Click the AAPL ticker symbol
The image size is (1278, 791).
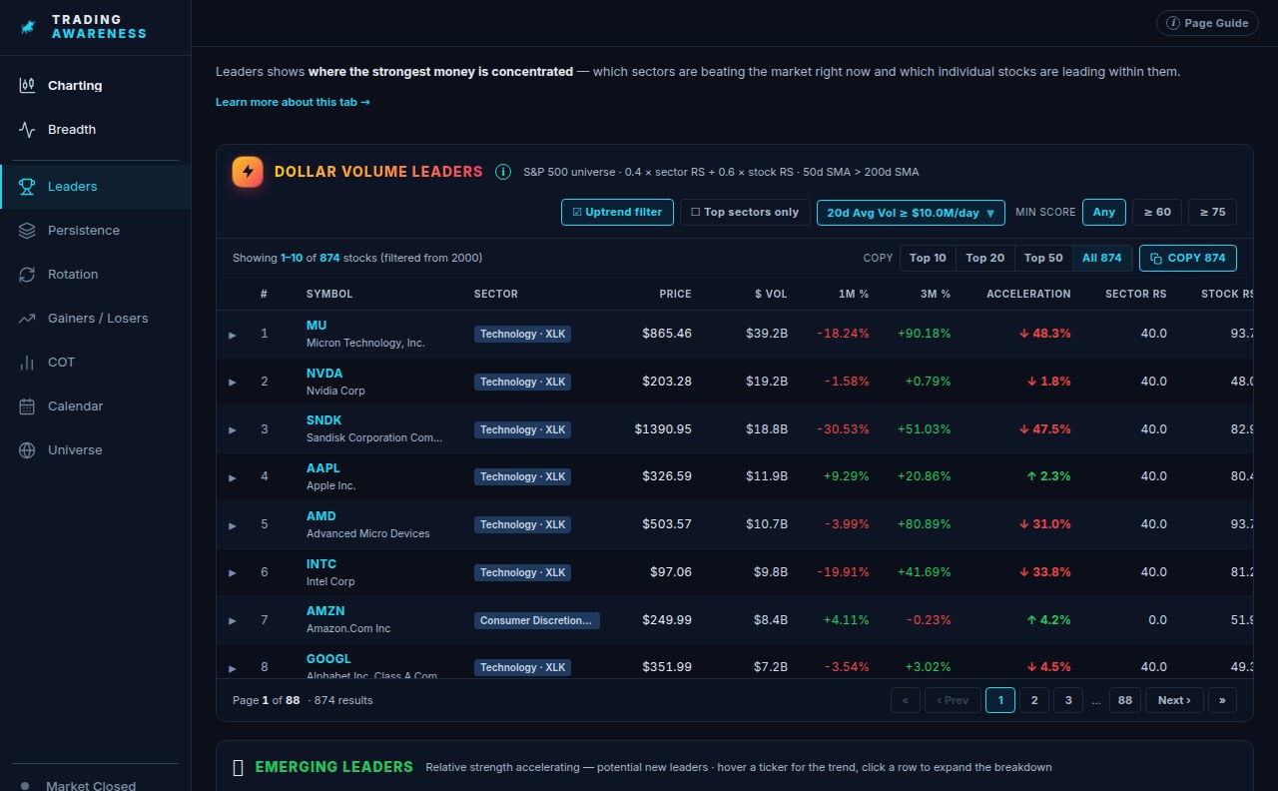coord(323,468)
